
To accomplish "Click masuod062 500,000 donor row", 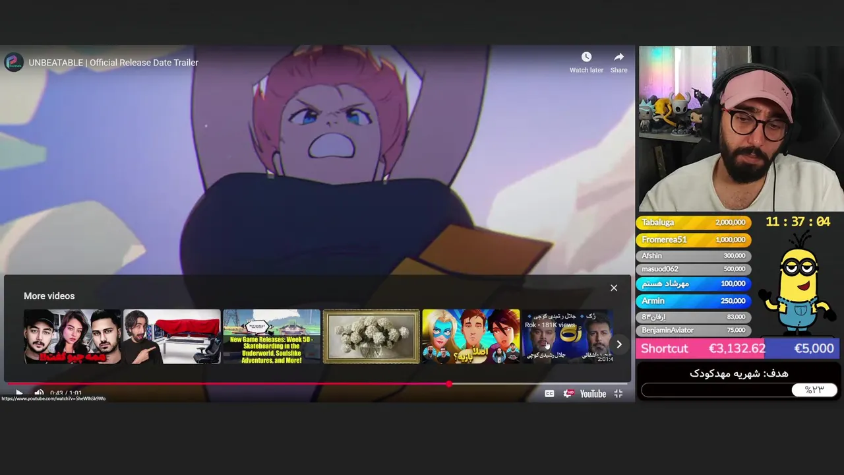I will tap(693, 269).
